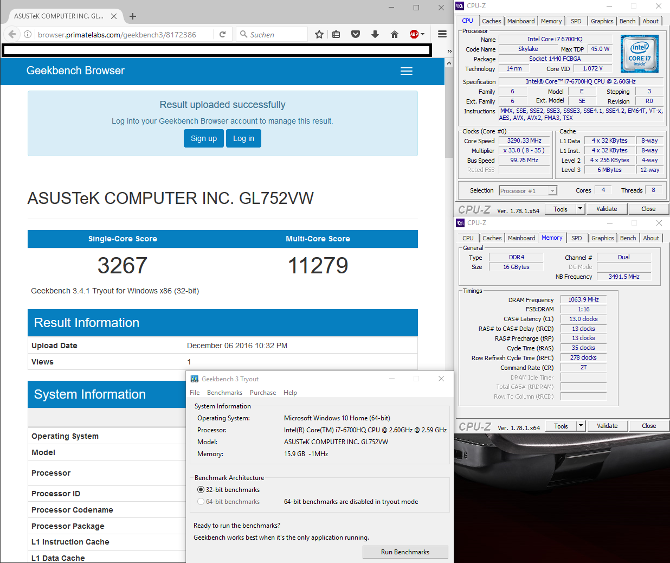
Task: Click Validate in the upper CPU-Z window
Action: (607, 209)
